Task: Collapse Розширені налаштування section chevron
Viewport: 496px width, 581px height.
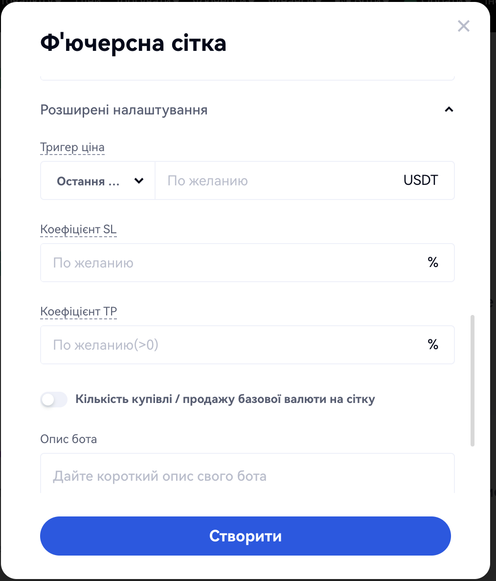Action: tap(449, 110)
